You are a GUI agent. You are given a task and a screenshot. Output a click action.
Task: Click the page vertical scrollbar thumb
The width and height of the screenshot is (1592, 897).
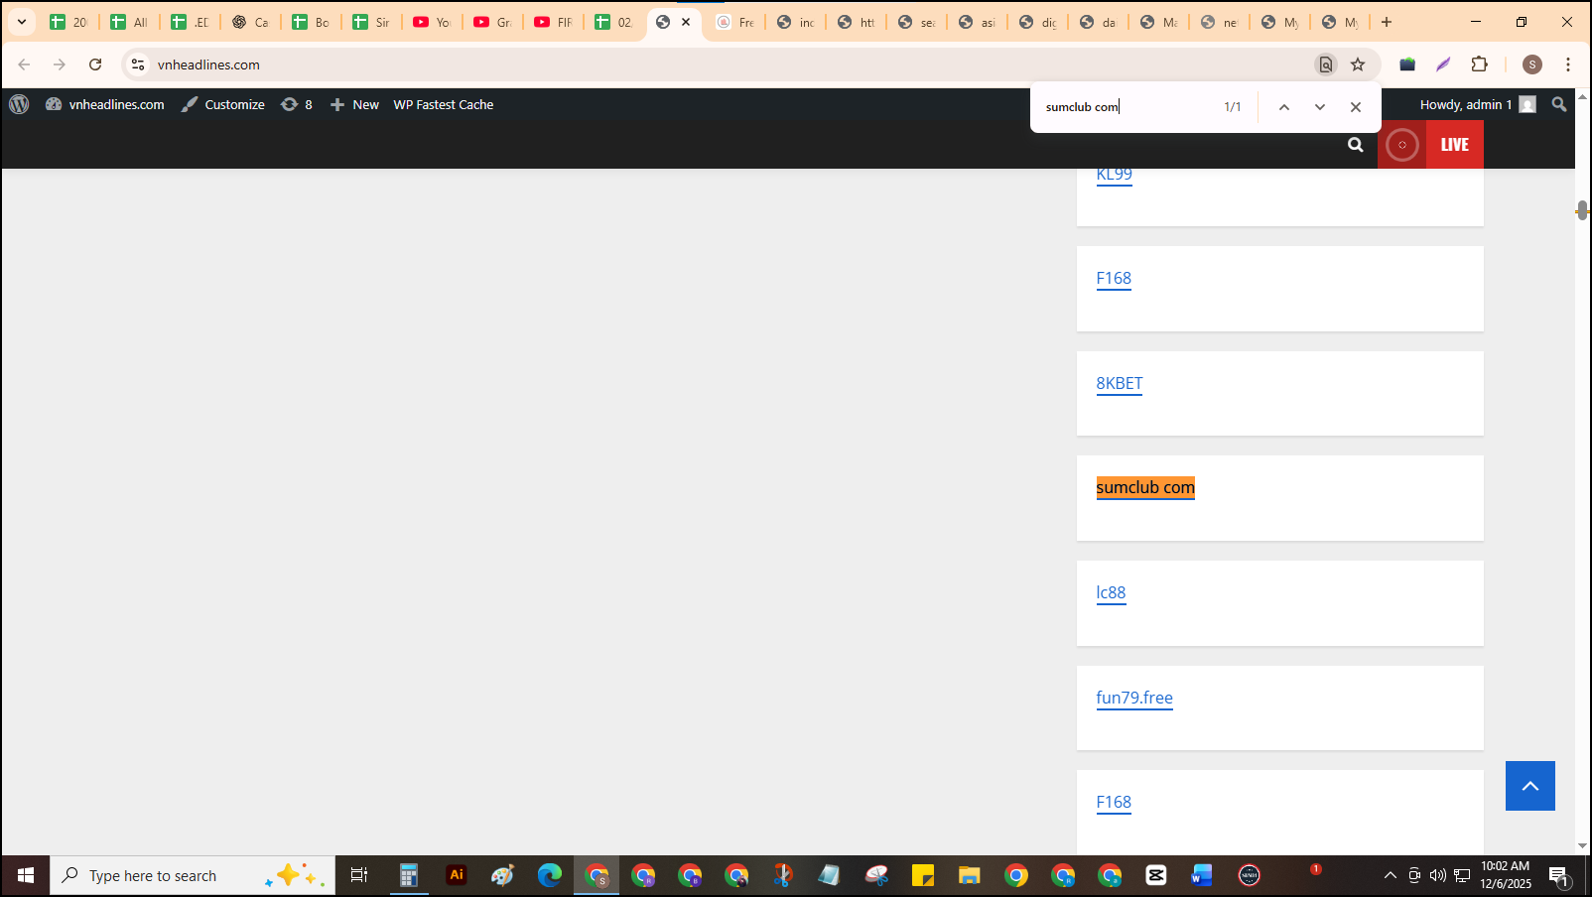pos(1582,210)
